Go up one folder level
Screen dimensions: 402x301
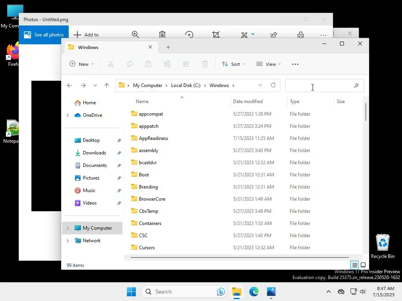pyautogui.click(x=107, y=85)
